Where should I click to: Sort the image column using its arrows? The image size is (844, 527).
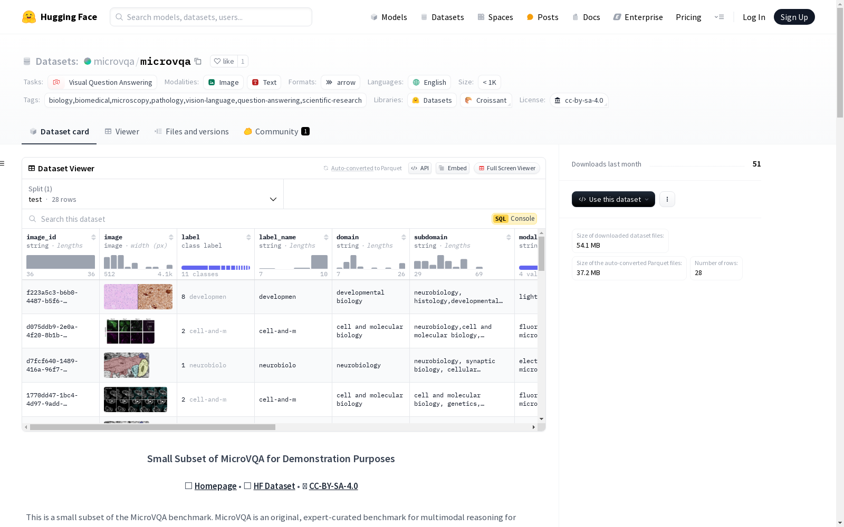171,237
